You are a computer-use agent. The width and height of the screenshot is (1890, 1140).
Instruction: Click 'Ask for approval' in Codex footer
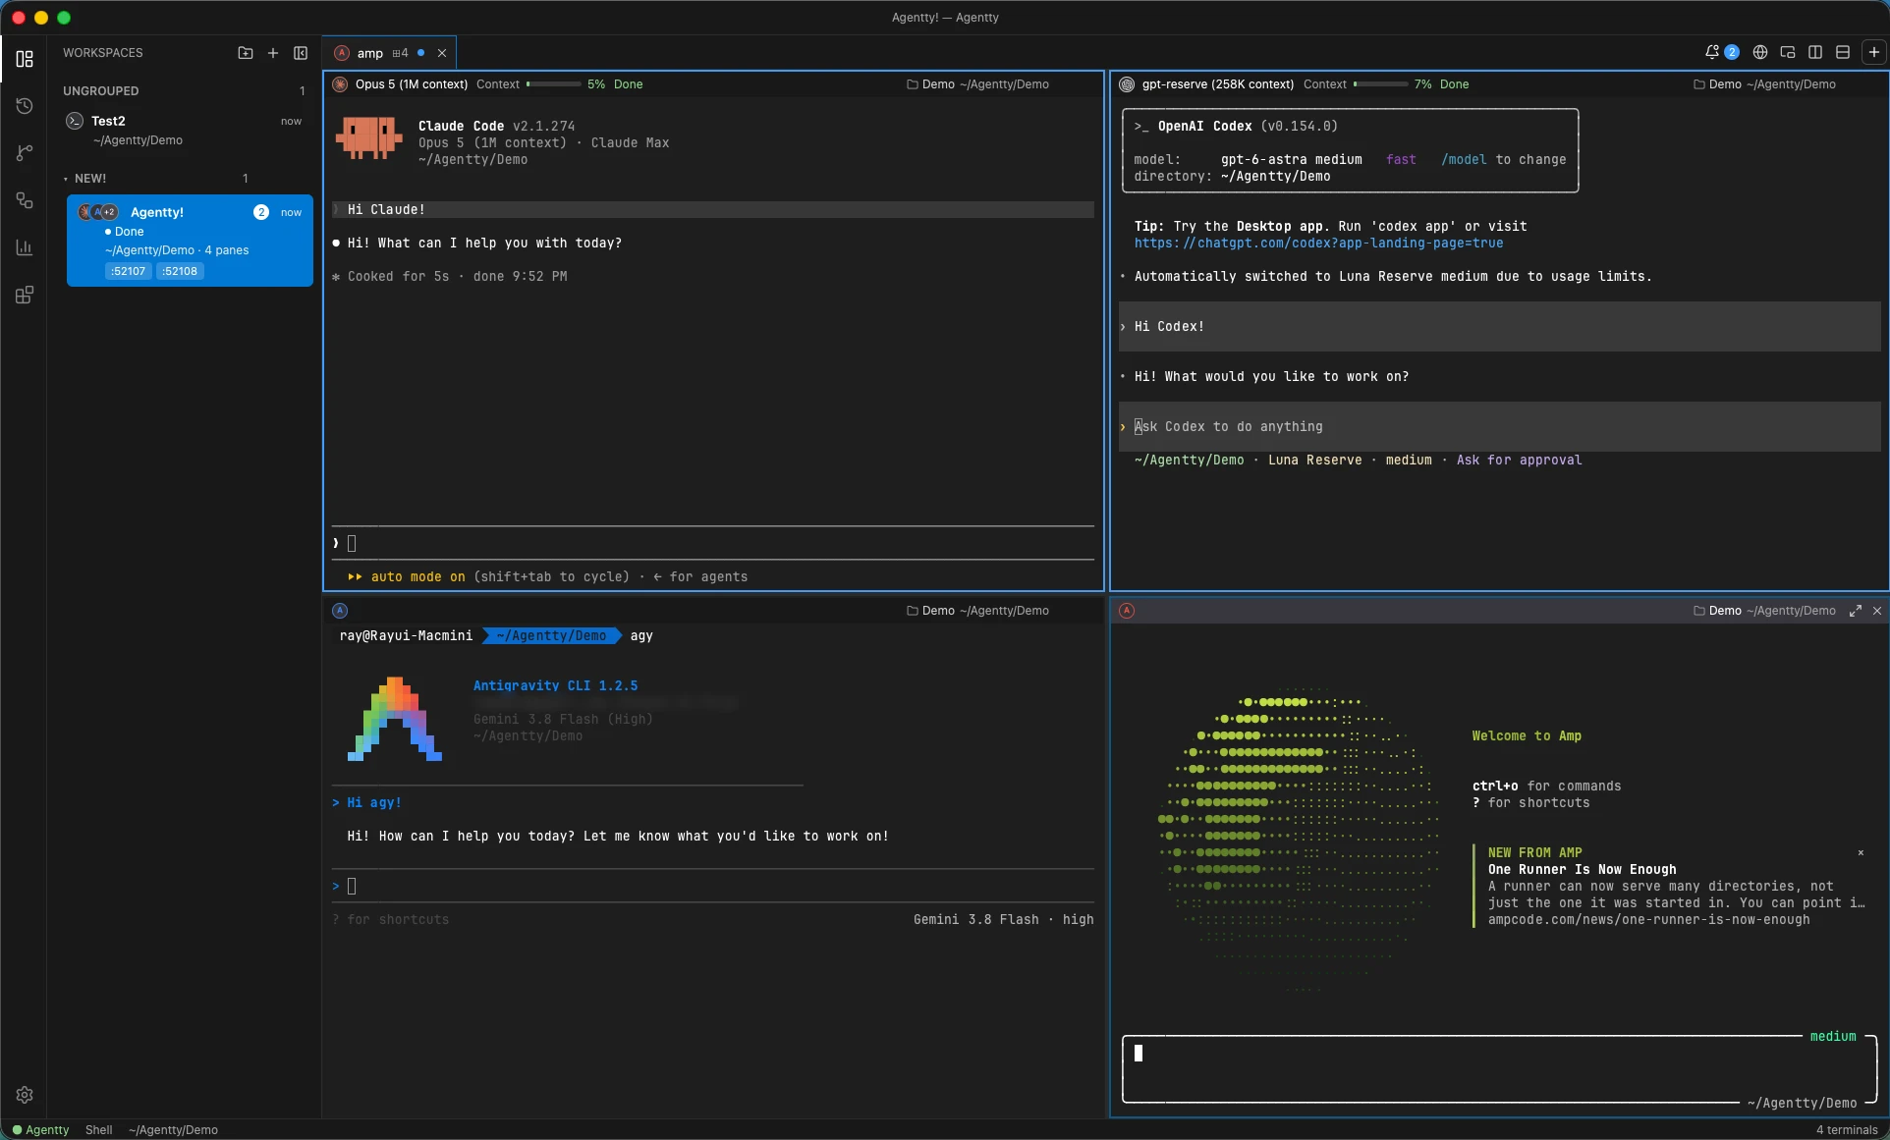point(1519,461)
